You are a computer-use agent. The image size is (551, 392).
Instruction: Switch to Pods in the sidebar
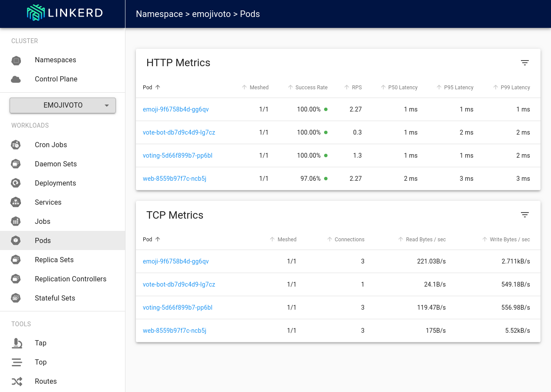pyautogui.click(x=43, y=240)
